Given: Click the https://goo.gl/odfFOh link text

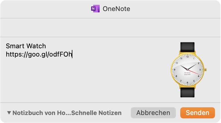Looking at the screenshot, I should 39,54.
